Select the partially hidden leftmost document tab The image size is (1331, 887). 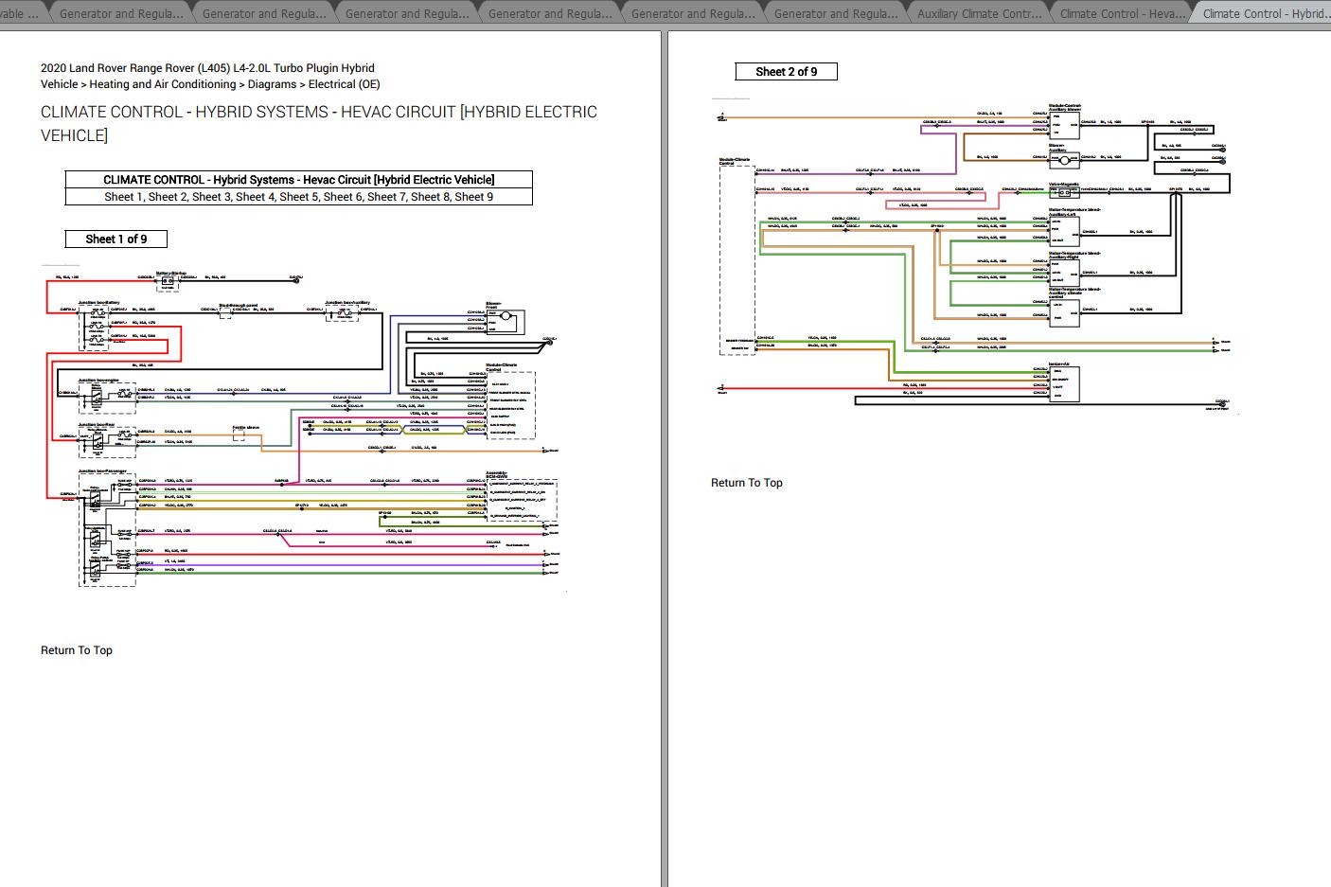coord(21,14)
